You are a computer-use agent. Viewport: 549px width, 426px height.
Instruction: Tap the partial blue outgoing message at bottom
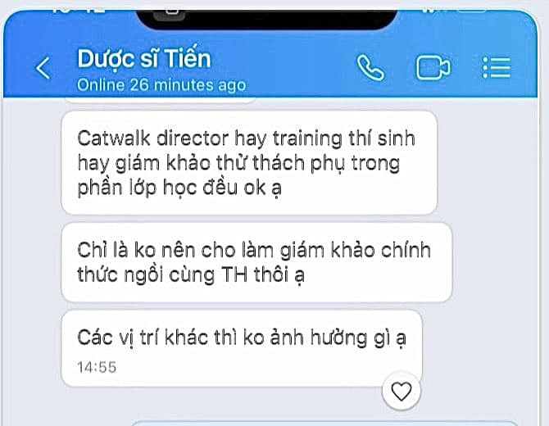click(x=324, y=424)
